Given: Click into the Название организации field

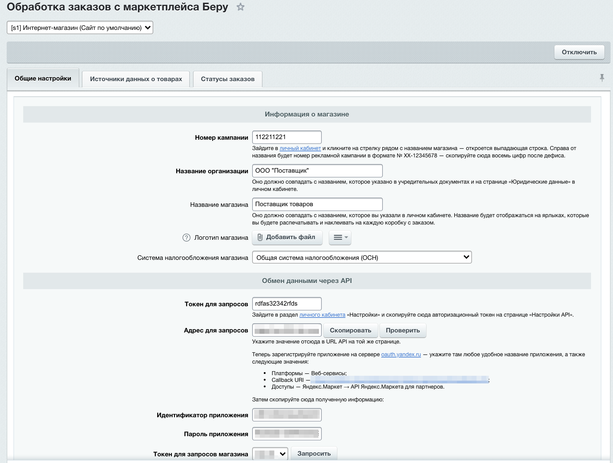Looking at the screenshot, I should click(x=317, y=171).
